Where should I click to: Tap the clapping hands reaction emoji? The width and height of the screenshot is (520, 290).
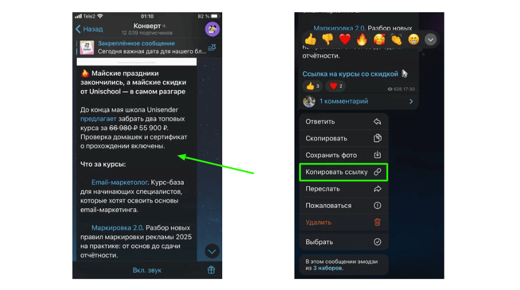[x=396, y=39]
